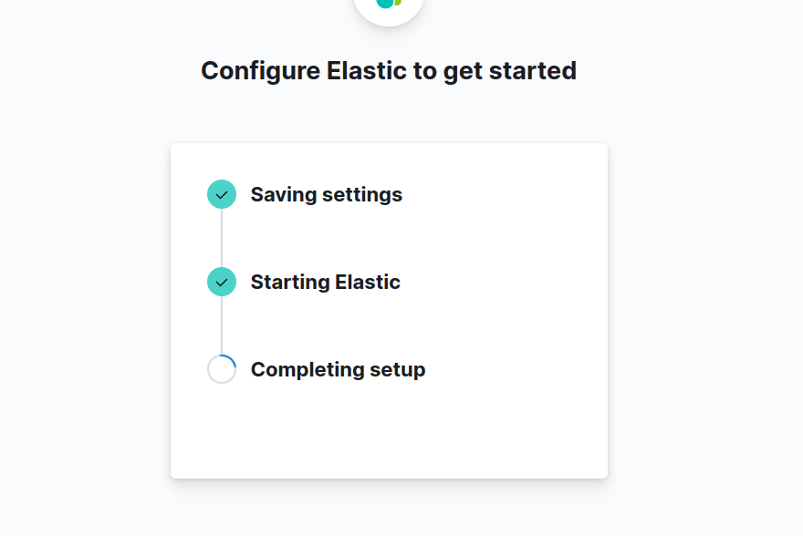Select the Starting Elastic step title
Screen dimensions: 803x536
tap(325, 282)
